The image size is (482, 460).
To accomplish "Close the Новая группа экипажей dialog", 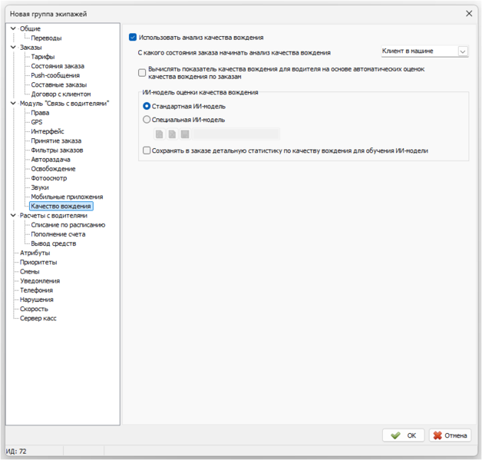I will (469, 14).
